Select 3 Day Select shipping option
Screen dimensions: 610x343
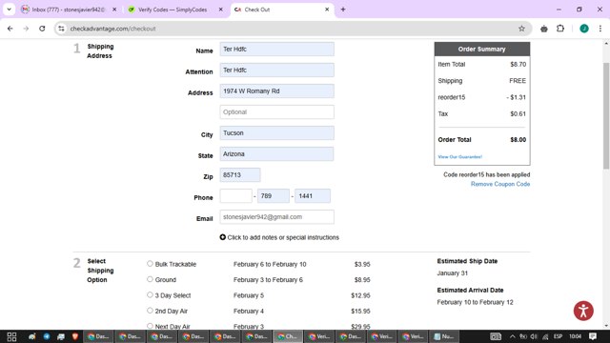tap(150, 294)
